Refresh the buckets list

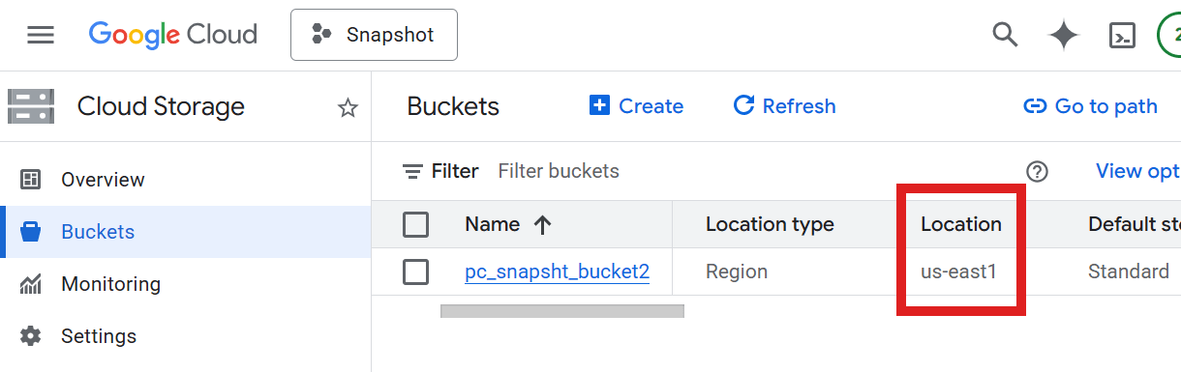(x=784, y=106)
